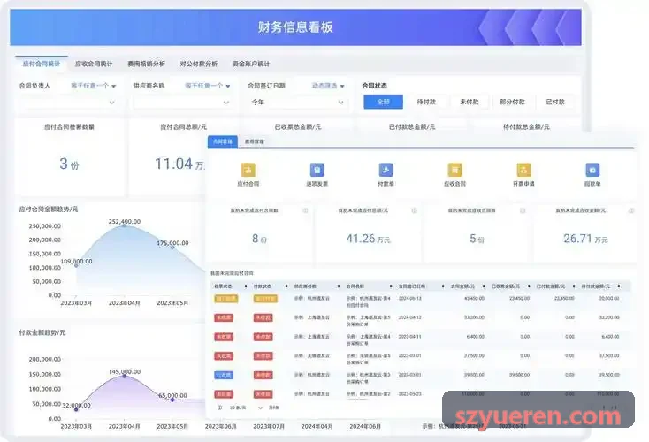Sort by 已付款金额/元 column sort icon
This screenshot has width=649, height=442.
[x=574, y=286]
